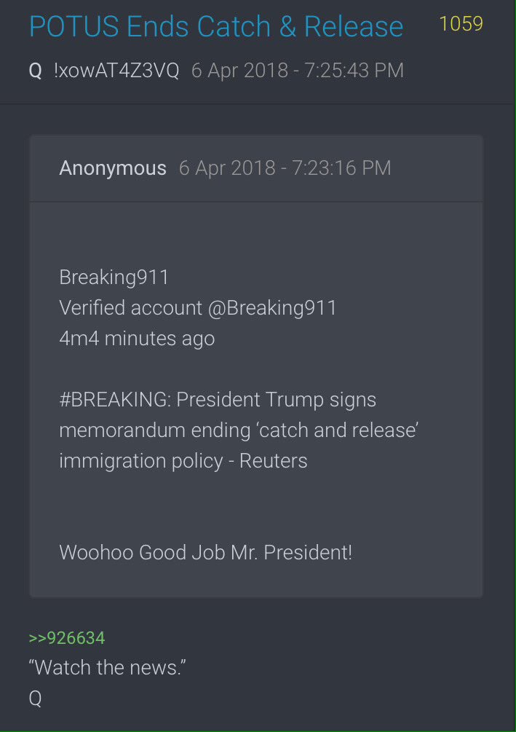The image size is (516, 732).
Task: Click the 7:25:43 PM post timestamp
Action: tap(354, 71)
